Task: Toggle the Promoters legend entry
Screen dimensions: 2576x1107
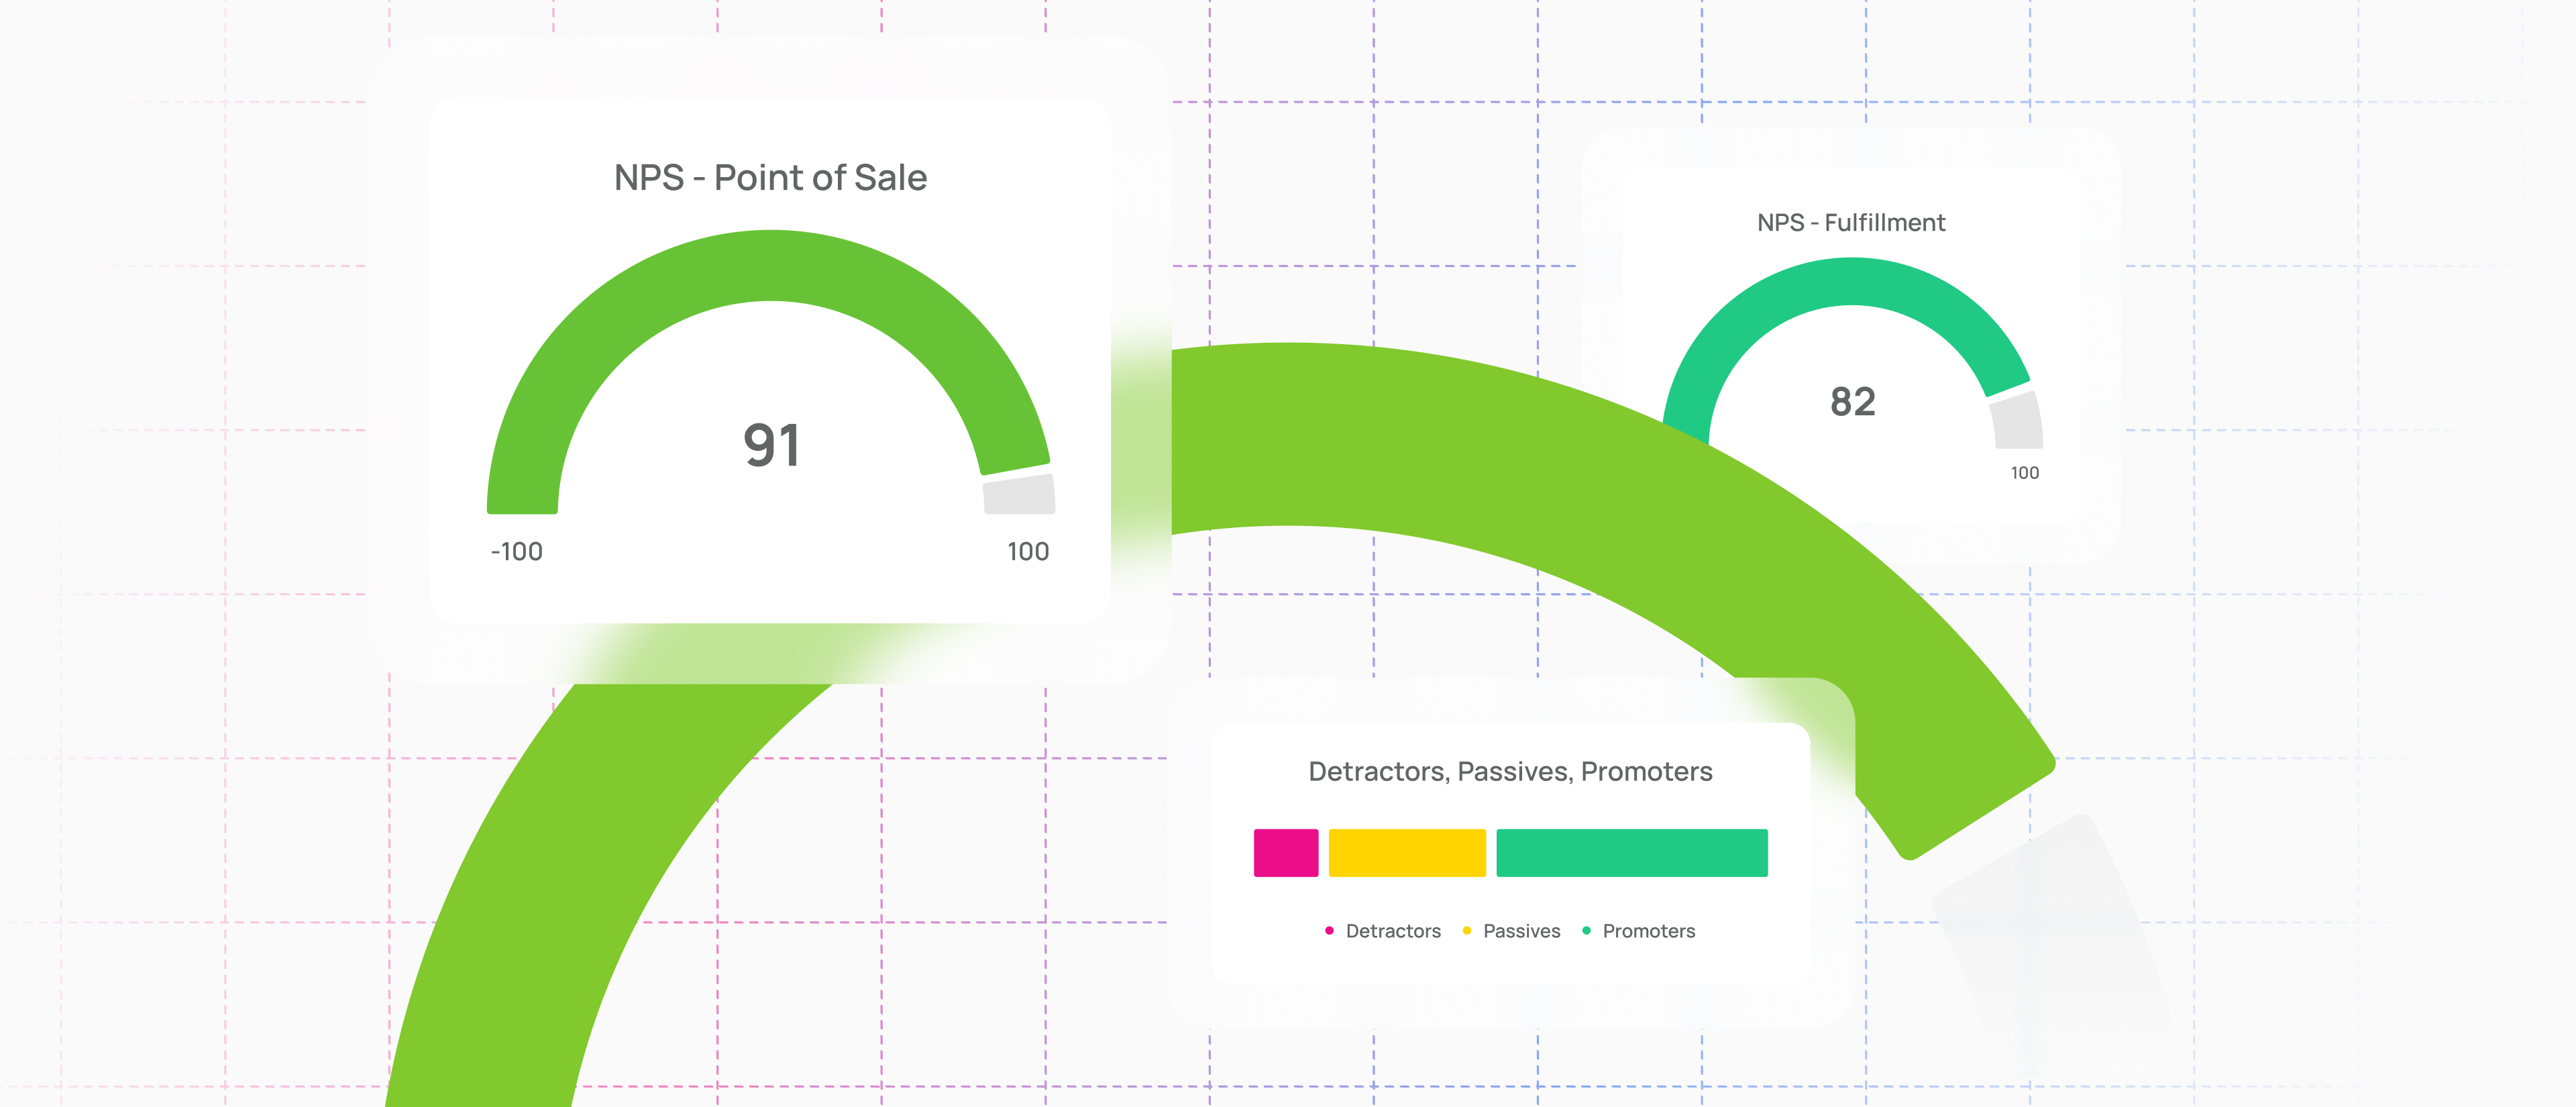Action: [x=1649, y=931]
